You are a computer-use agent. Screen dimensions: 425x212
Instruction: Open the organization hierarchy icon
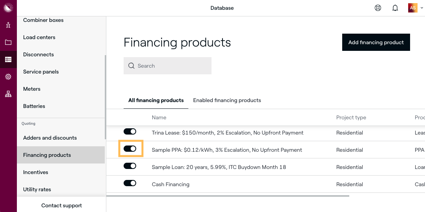tap(8, 94)
